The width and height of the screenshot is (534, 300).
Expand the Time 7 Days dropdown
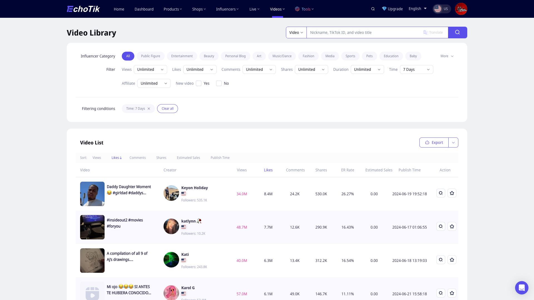pyautogui.click(x=416, y=69)
